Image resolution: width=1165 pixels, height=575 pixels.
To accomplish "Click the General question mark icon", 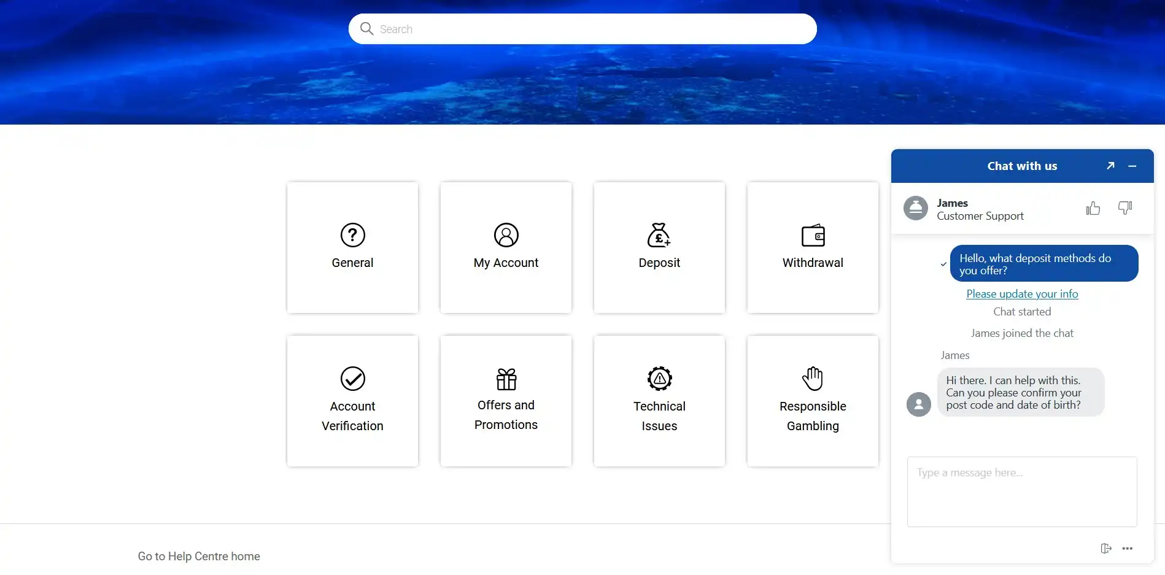I will [x=352, y=235].
